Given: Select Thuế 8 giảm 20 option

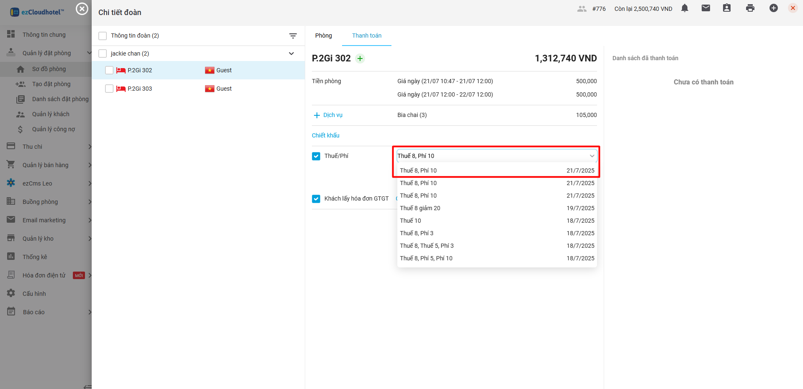Looking at the screenshot, I should (x=420, y=208).
